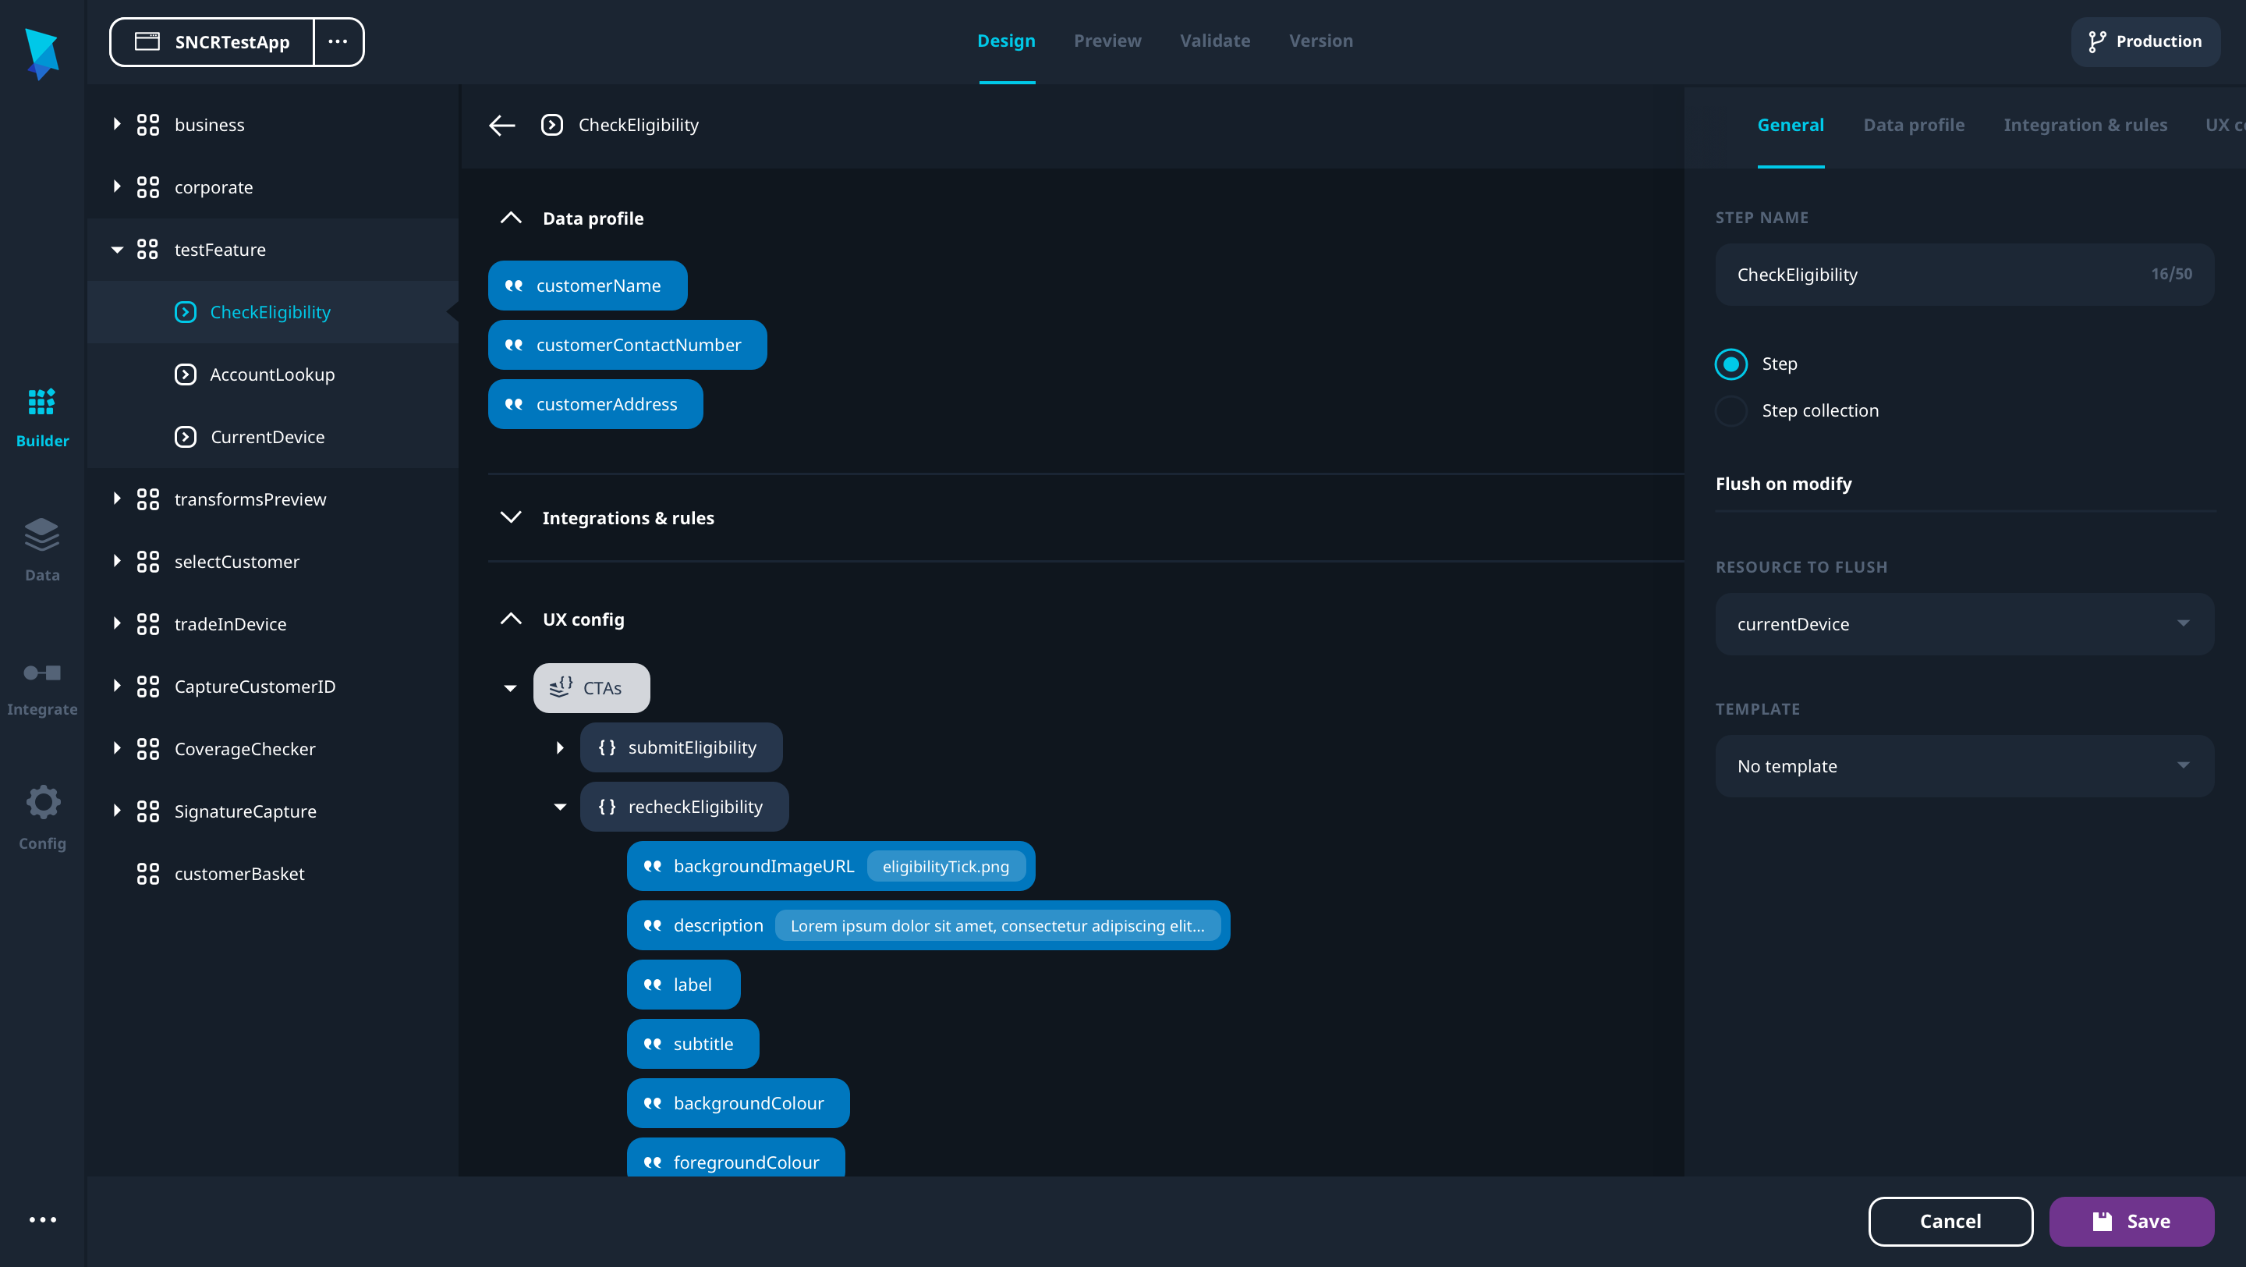Click the back arrow beside CheckEligibility
The height and width of the screenshot is (1267, 2246).
[502, 126]
